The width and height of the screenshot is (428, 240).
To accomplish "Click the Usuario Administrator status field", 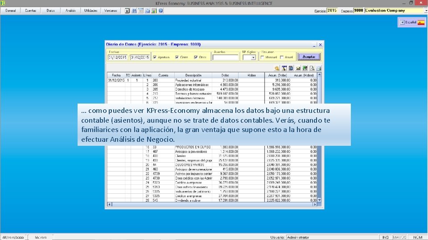I will click(332, 237).
